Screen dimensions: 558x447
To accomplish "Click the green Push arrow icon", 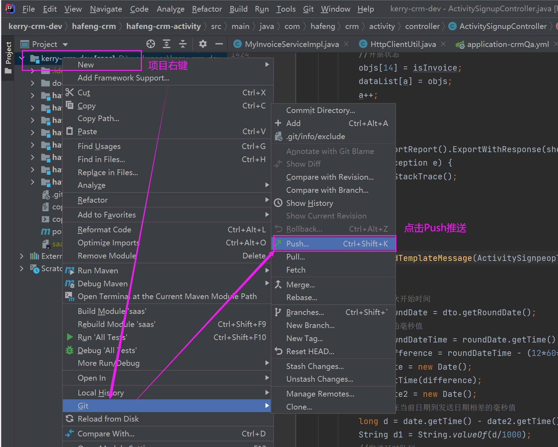I will (278, 243).
